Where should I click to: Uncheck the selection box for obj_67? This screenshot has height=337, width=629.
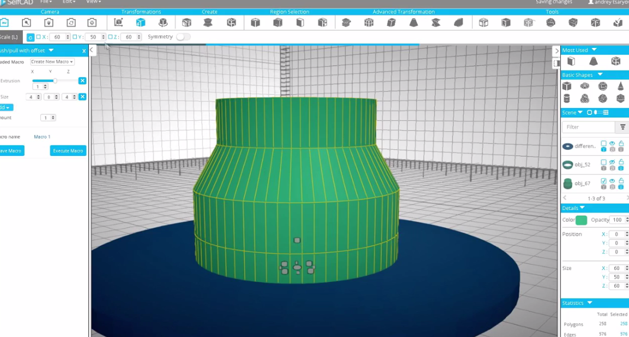[x=603, y=181]
